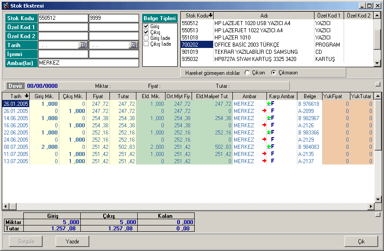Click the small square toggle beside totals table

378,215
